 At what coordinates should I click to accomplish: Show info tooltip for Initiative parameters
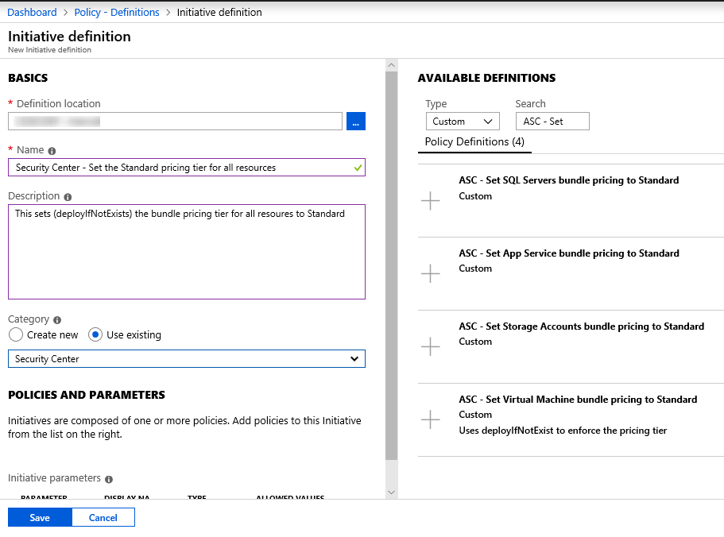coord(109,479)
